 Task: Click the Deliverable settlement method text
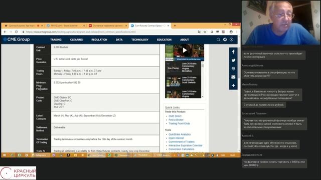pyautogui.click(x=59, y=127)
